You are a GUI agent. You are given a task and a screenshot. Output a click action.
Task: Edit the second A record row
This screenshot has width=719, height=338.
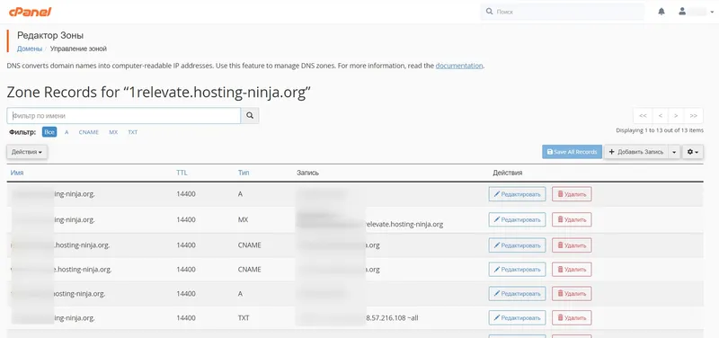(x=518, y=294)
